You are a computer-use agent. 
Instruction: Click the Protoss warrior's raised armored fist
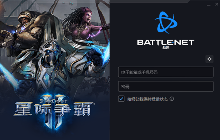click(x=96, y=57)
